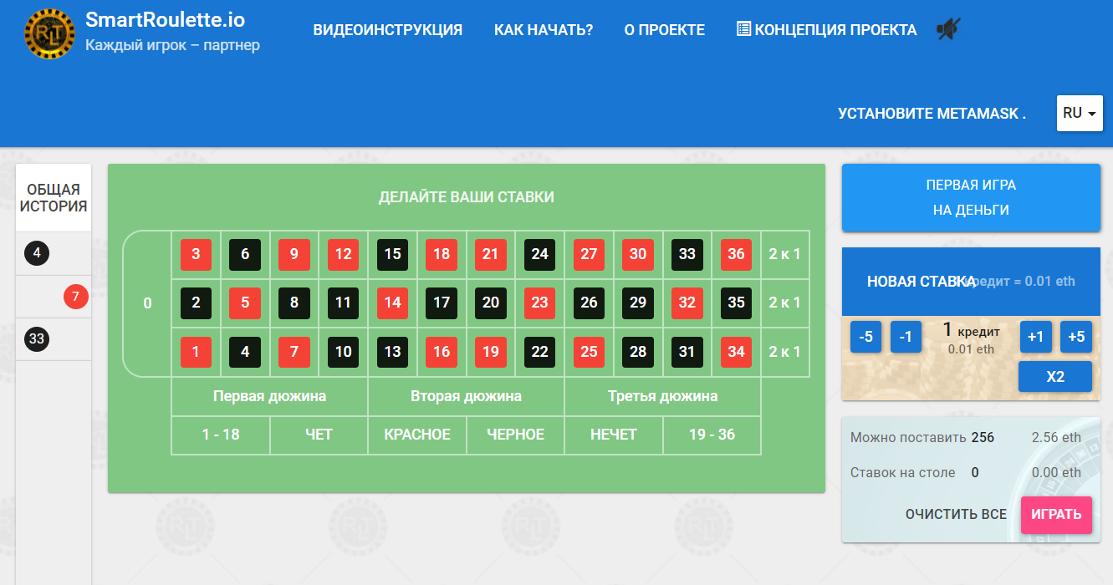Bet on ЧЕРНОЕ (black)
This screenshot has width=1113, height=585.
[x=515, y=435]
